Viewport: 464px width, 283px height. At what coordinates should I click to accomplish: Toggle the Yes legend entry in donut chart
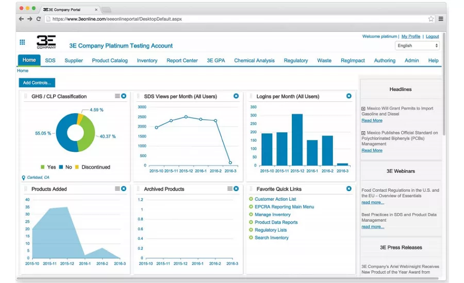(x=48, y=167)
